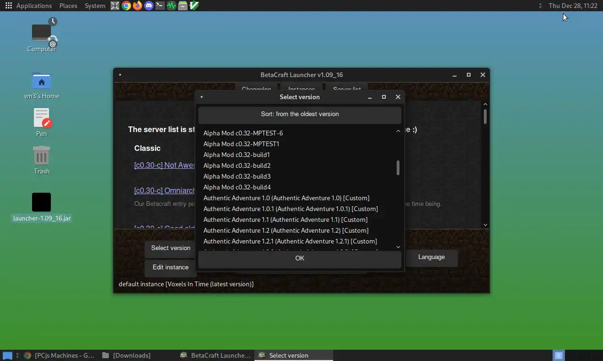Click the Applications grid icon
The image size is (603, 361).
(8, 6)
